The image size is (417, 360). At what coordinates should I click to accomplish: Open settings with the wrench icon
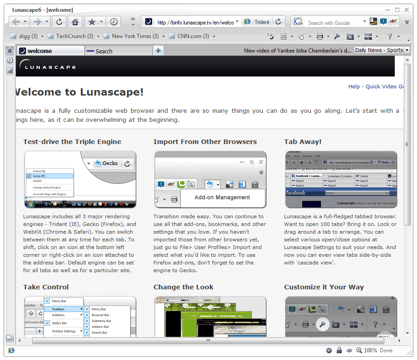point(337,36)
